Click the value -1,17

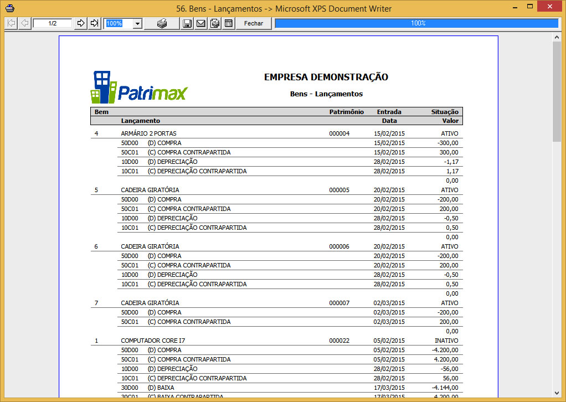[x=451, y=162]
